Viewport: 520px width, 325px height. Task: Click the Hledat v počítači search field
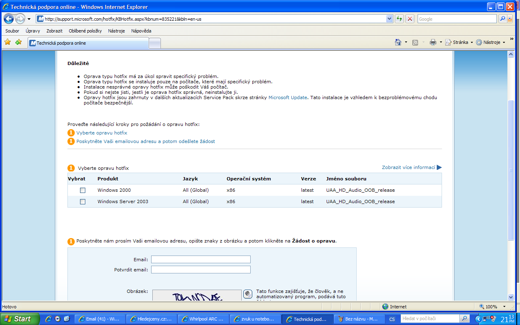(x=430, y=319)
